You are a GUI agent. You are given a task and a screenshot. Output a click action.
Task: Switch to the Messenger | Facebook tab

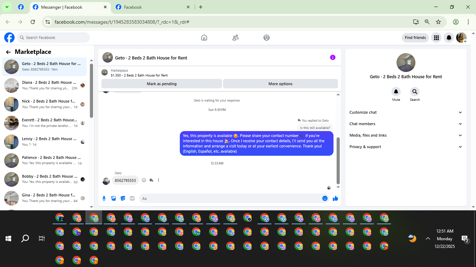pos(70,7)
